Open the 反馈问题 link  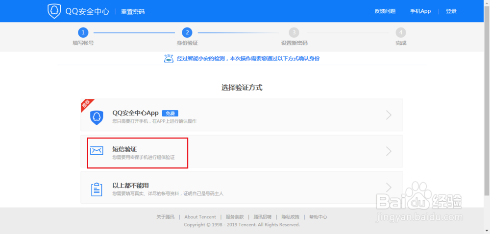click(385, 11)
